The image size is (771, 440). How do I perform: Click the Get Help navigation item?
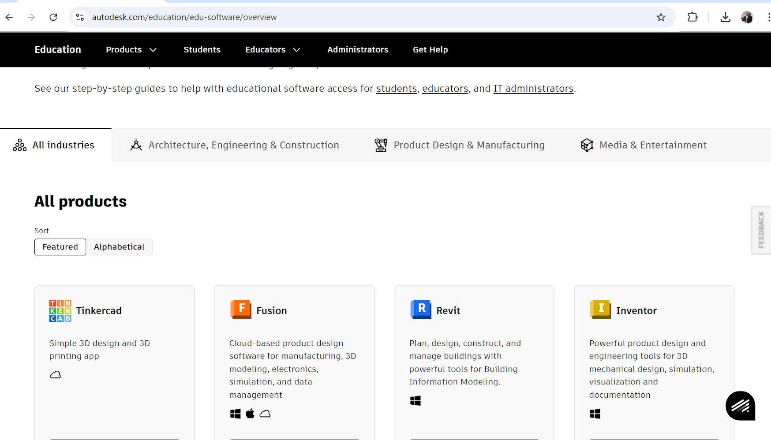point(430,50)
